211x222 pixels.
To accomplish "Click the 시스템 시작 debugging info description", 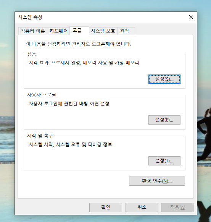I will coord(71,144).
